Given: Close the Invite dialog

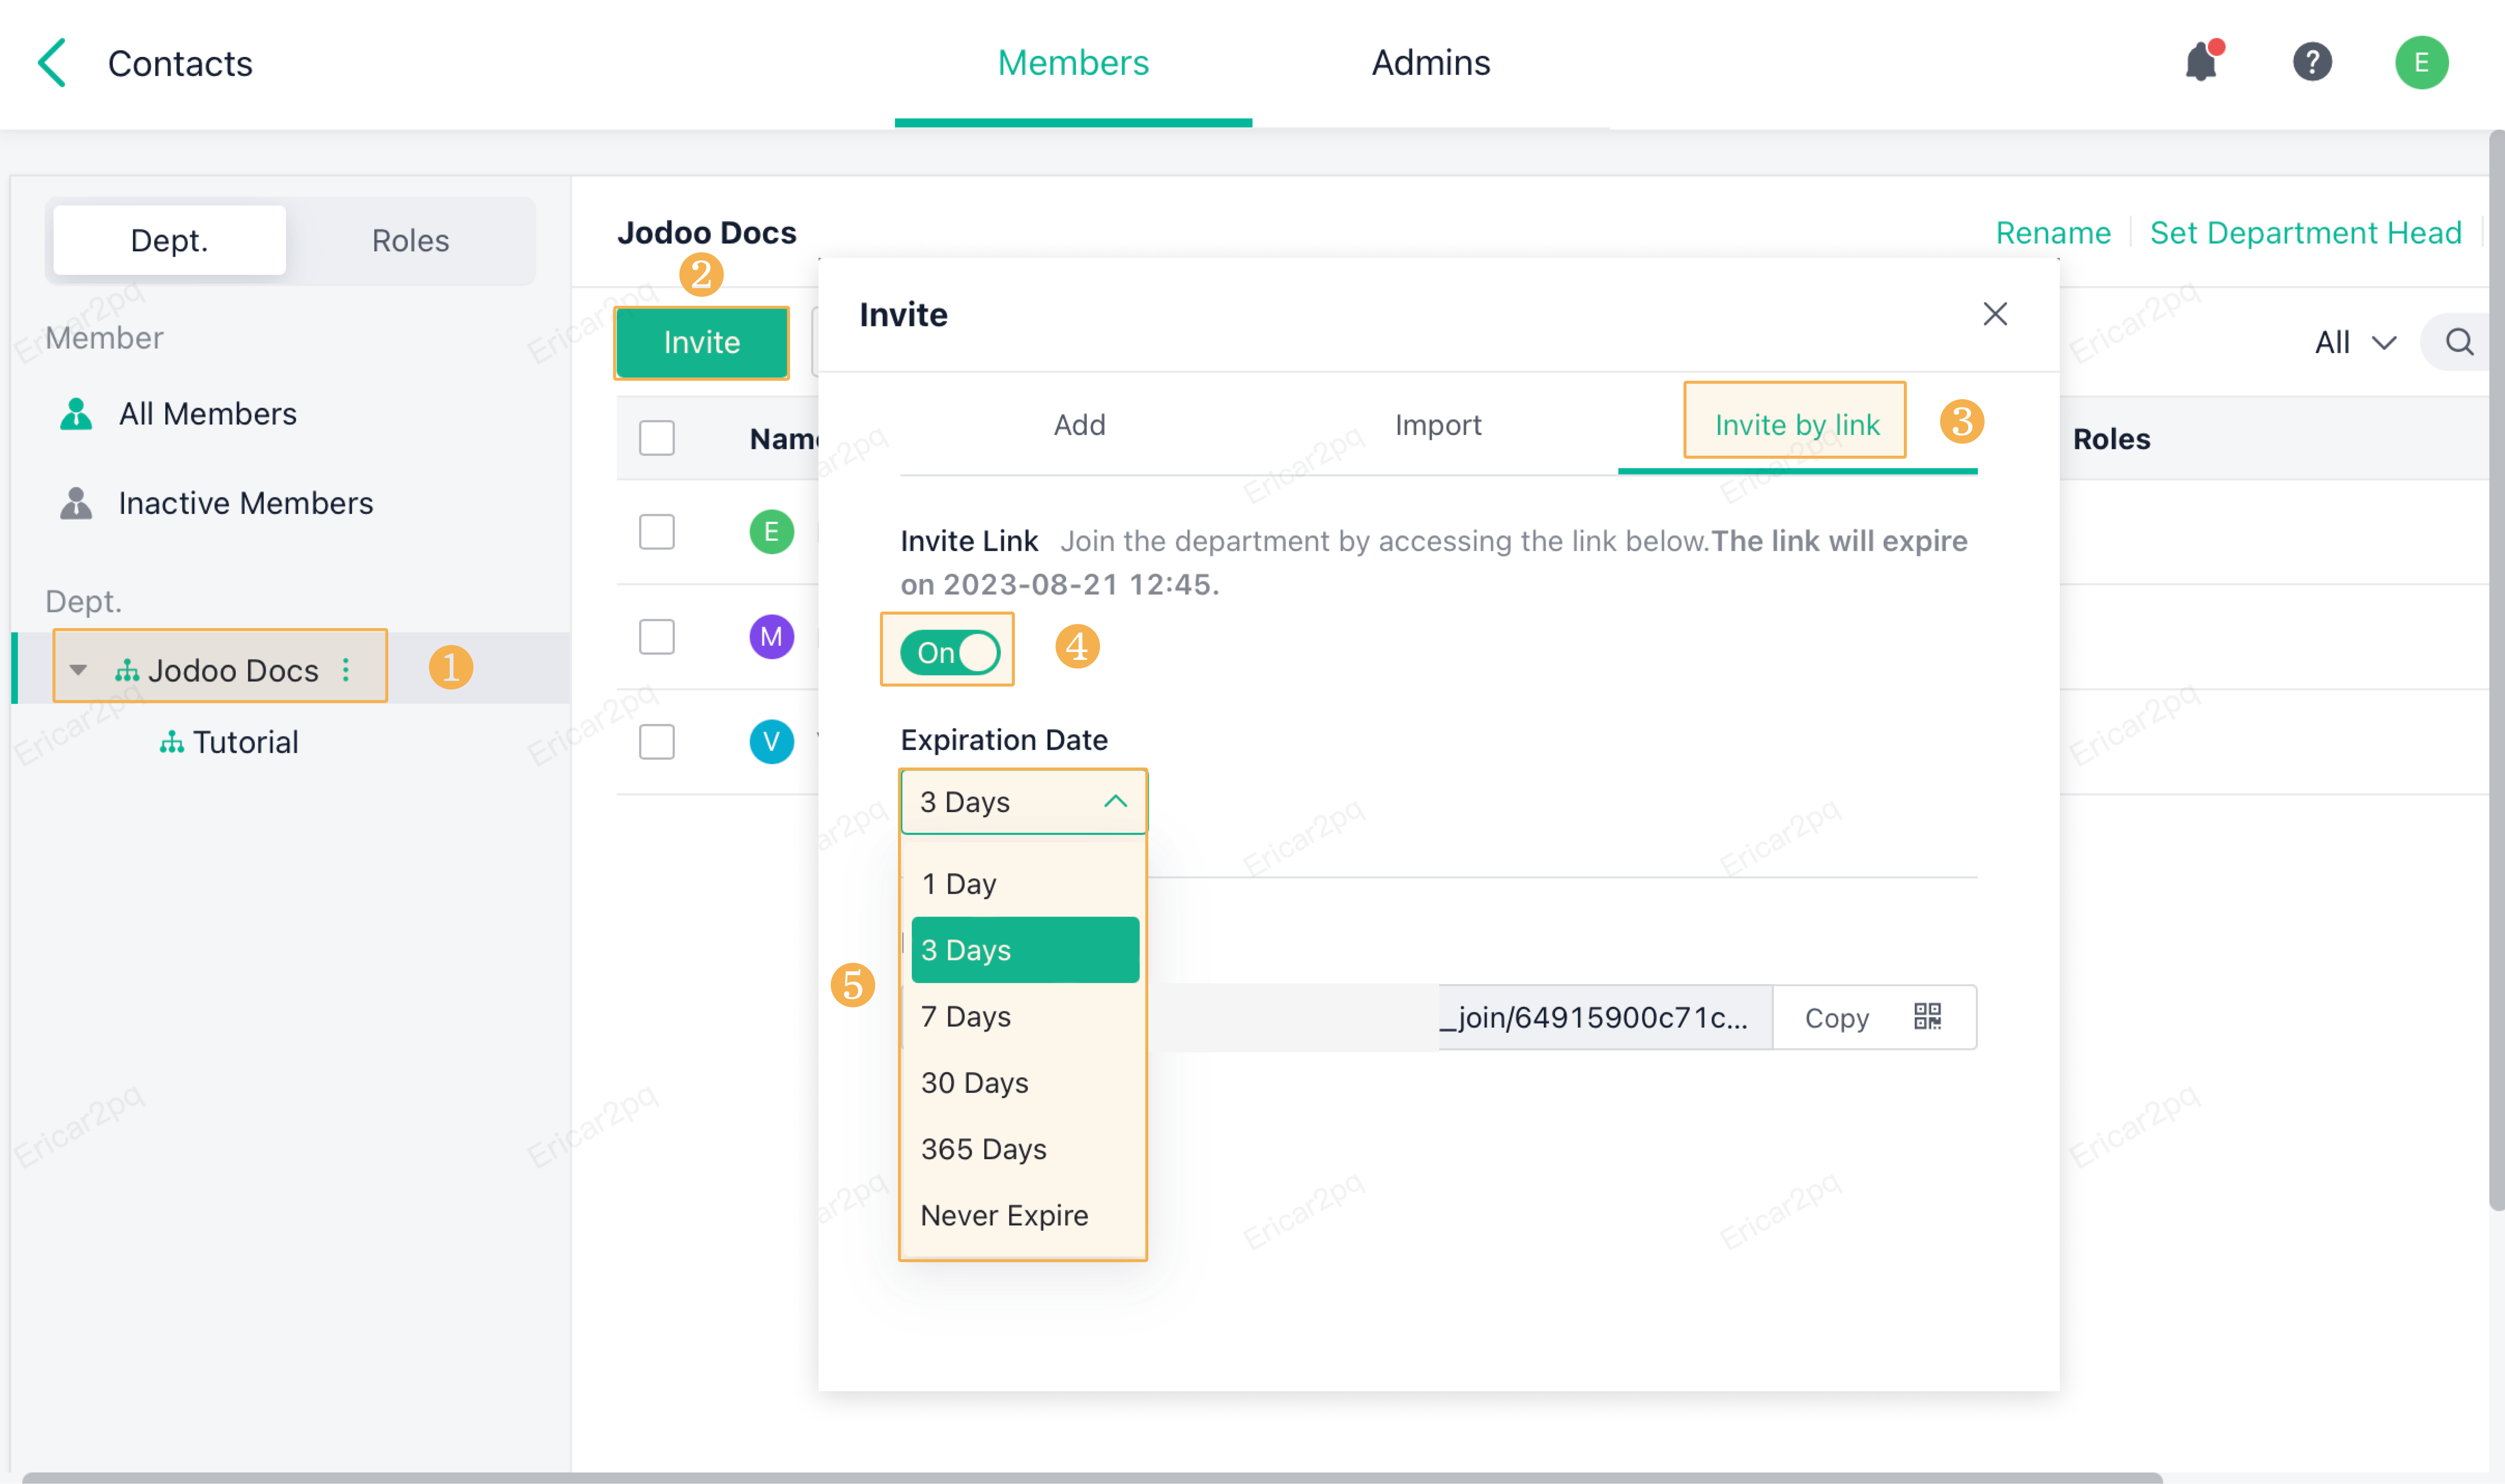Looking at the screenshot, I should [x=1995, y=314].
